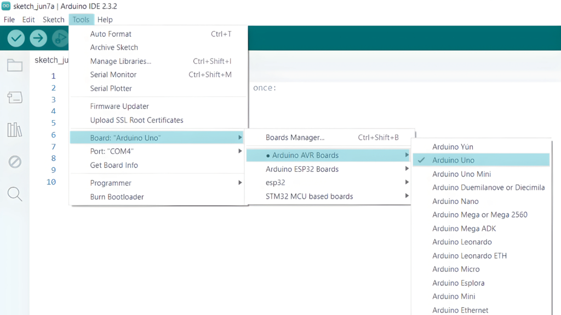Viewport: 561px width, 315px height.
Task: Open the Search magnifier sidebar icon
Action: coord(15,194)
